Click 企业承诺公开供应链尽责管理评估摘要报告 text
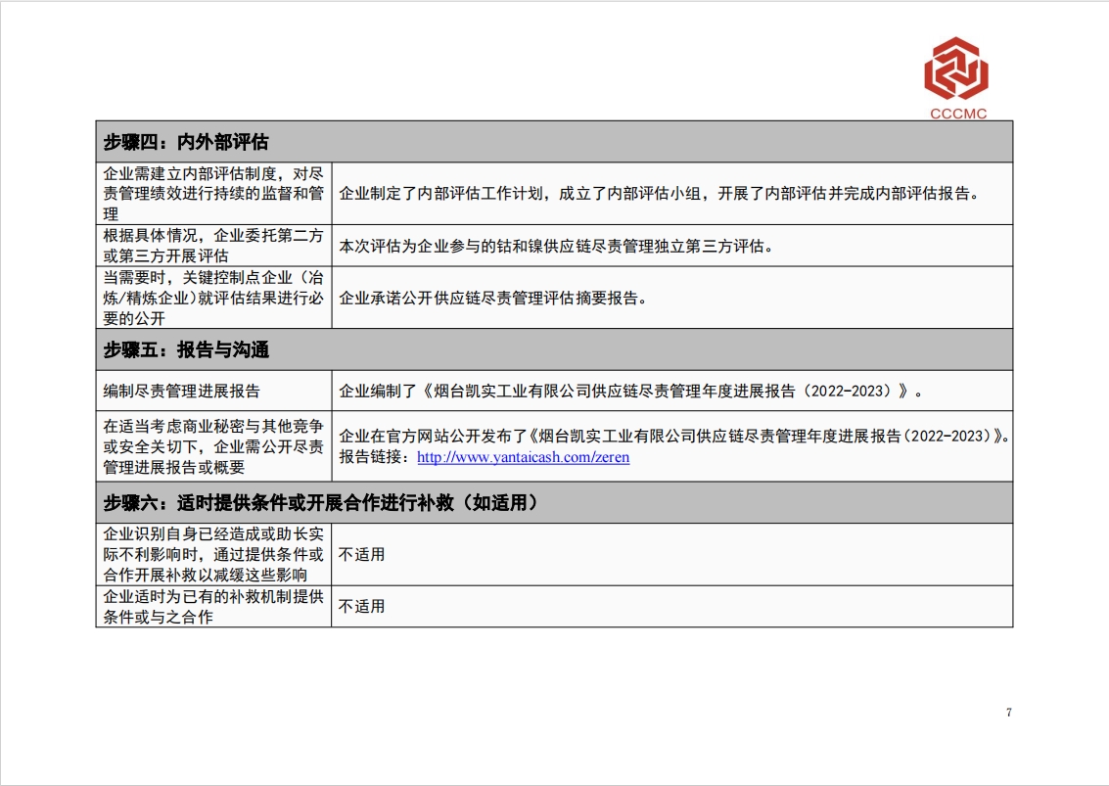This screenshot has height=786, width=1109. [x=492, y=299]
